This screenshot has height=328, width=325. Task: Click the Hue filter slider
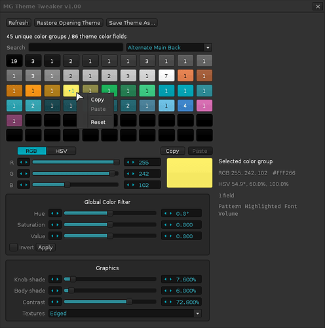coord(110,213)
